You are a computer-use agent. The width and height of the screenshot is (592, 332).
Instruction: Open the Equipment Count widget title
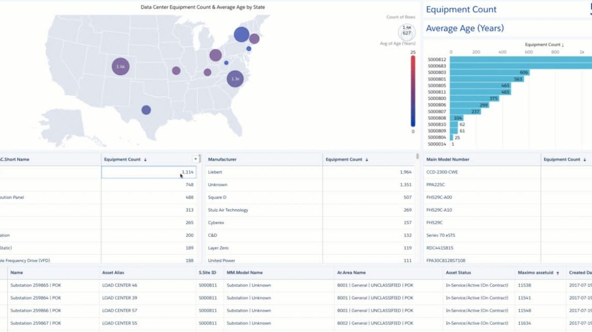click(x=462, y=9)
